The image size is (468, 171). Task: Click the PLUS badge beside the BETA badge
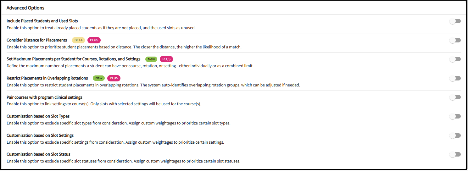(x=94, y=40)
